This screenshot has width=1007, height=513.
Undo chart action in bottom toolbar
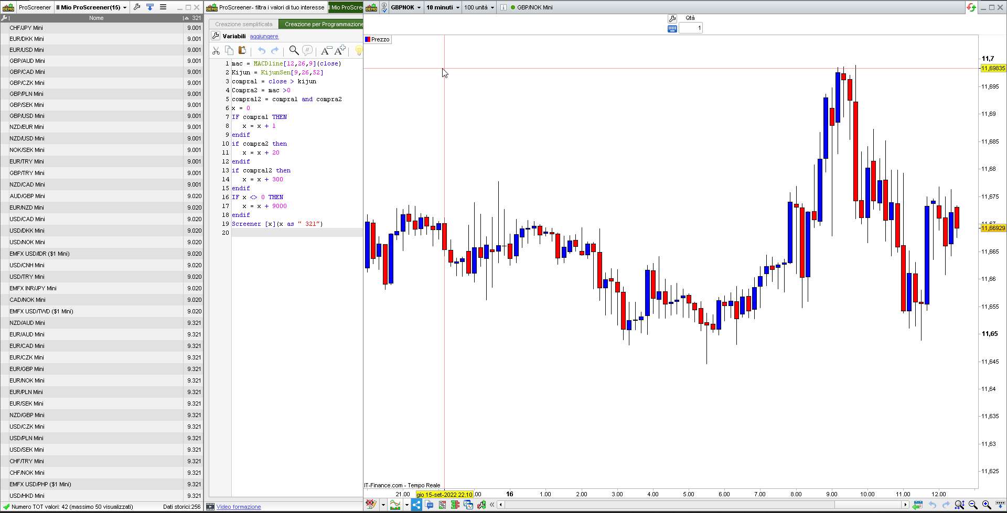tap(932, 505)
